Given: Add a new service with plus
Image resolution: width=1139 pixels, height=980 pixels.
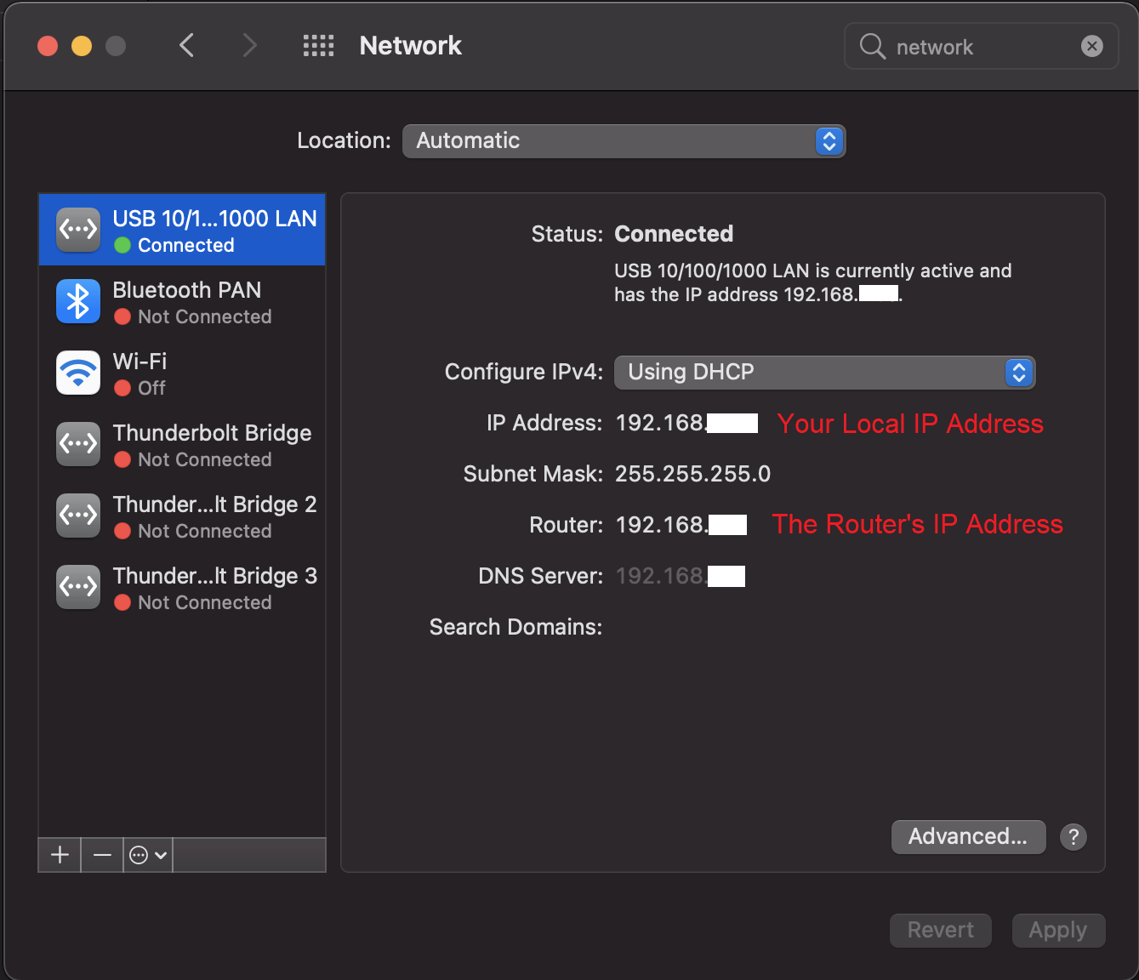Looking at the screenshot, I should [60, 855].
